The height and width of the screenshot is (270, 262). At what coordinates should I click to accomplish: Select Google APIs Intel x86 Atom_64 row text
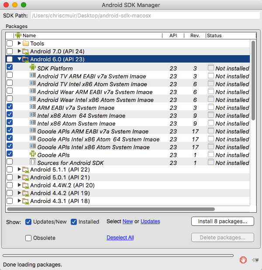pyautogui.click(x=98, y=139)
